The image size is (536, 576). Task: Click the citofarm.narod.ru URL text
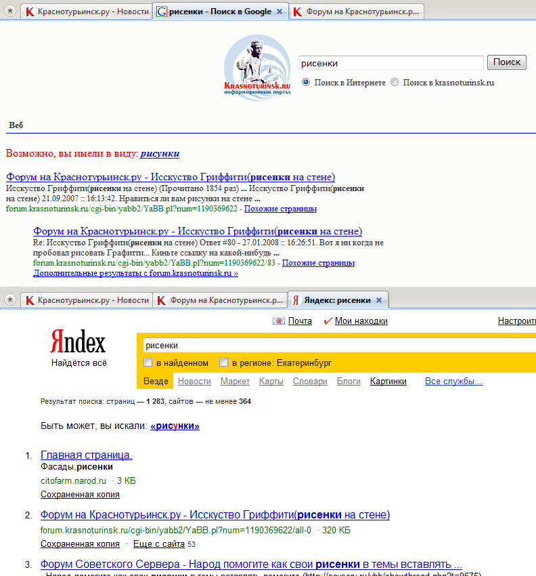click(73, 481)
